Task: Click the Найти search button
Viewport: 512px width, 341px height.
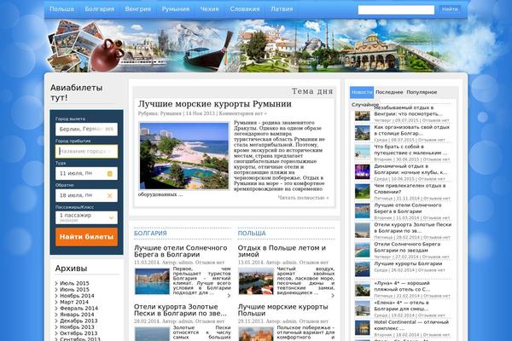Action: 450,9
